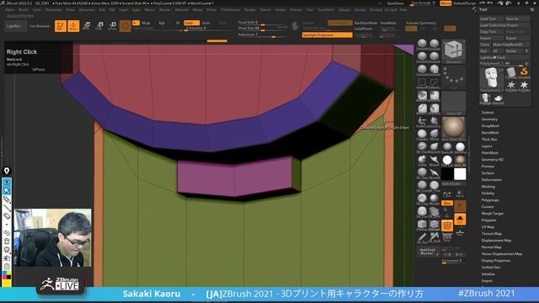Open the Transform menu
539x303 pixels.
325,10
